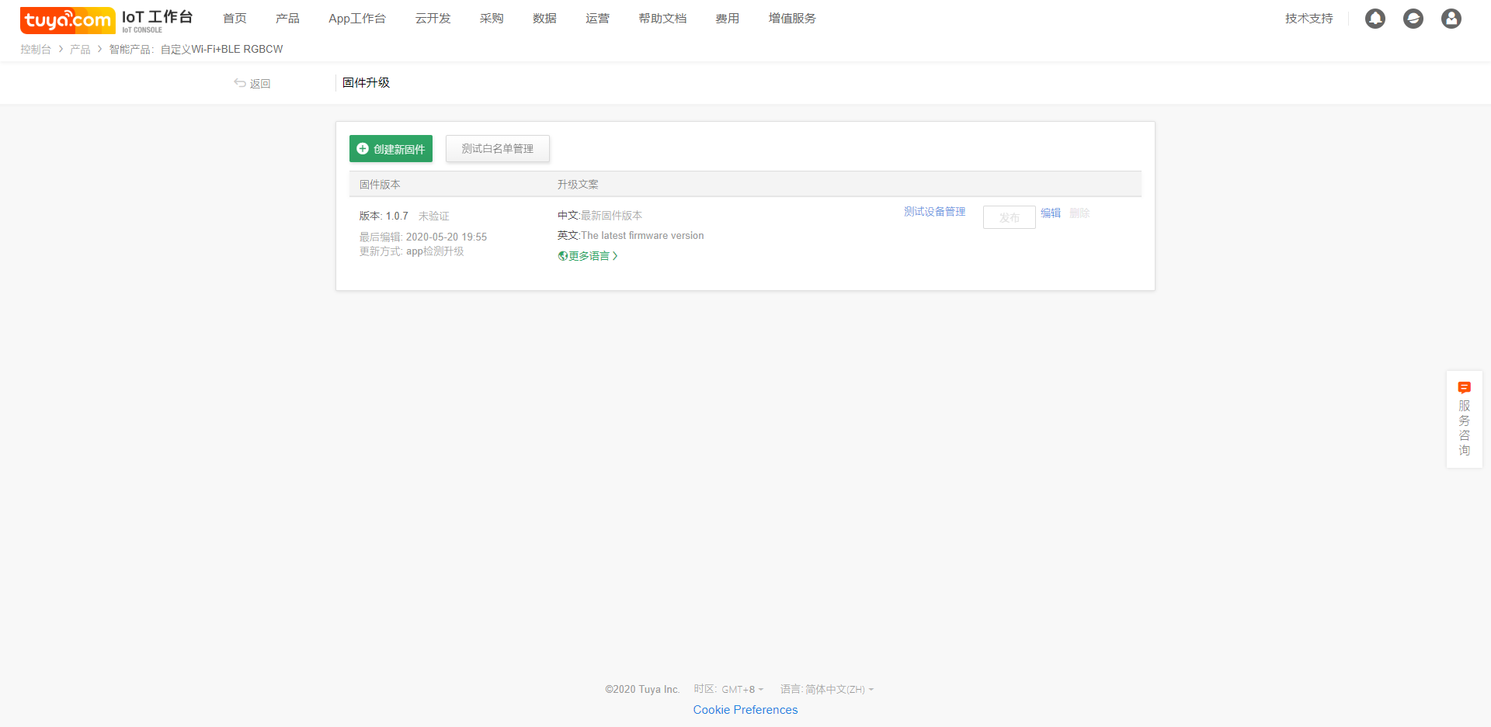Click the back arrow icon
This screenshot has height=727, width=1491.
pos(240,83)
